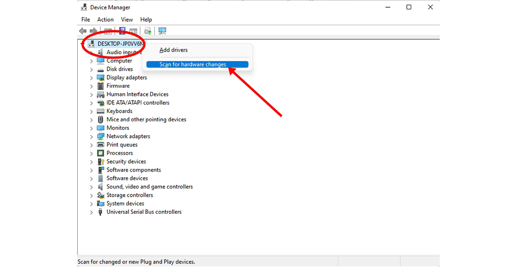The width and height of the screenshot is (518, 267).
Task: Click the Disk drives icon
Action: tap(100, 70)
